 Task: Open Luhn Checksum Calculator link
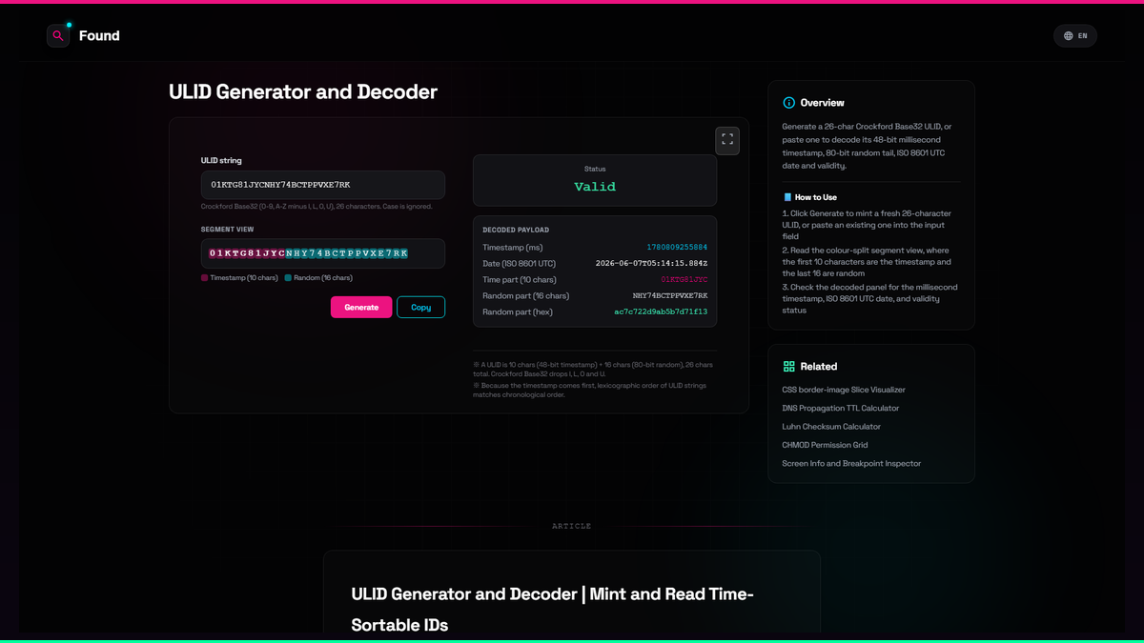click(831, 427)
